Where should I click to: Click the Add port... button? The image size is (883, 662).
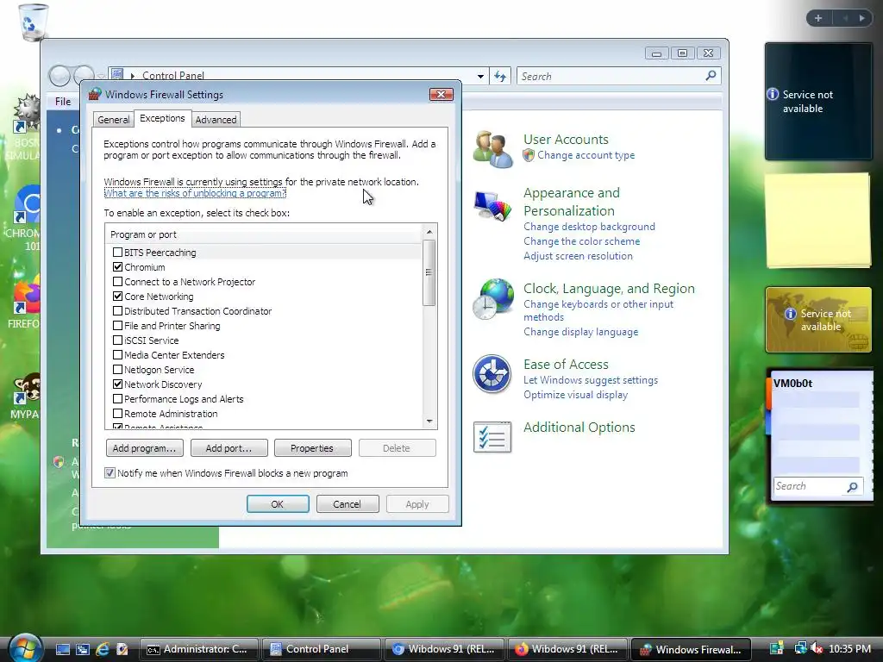pos(228,448)
